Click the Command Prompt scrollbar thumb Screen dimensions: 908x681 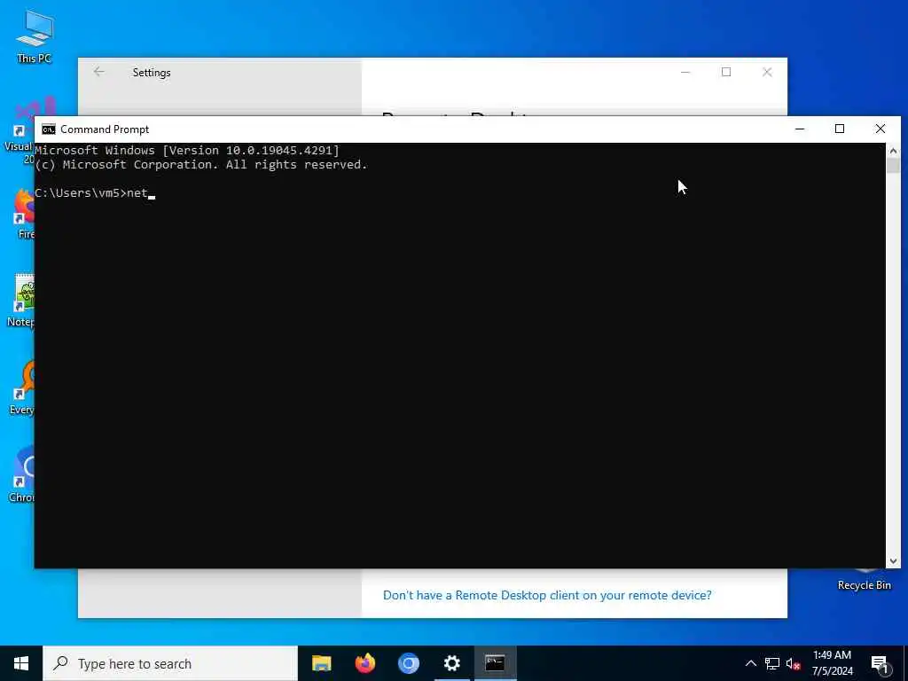893,166
